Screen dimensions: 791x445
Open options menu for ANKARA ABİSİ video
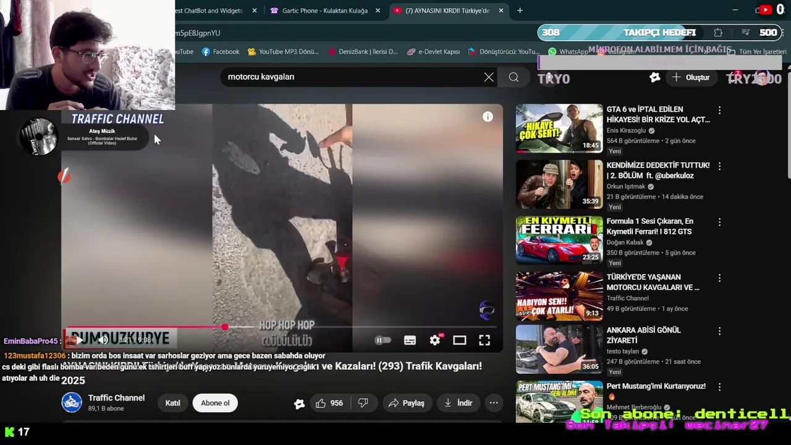719,331
